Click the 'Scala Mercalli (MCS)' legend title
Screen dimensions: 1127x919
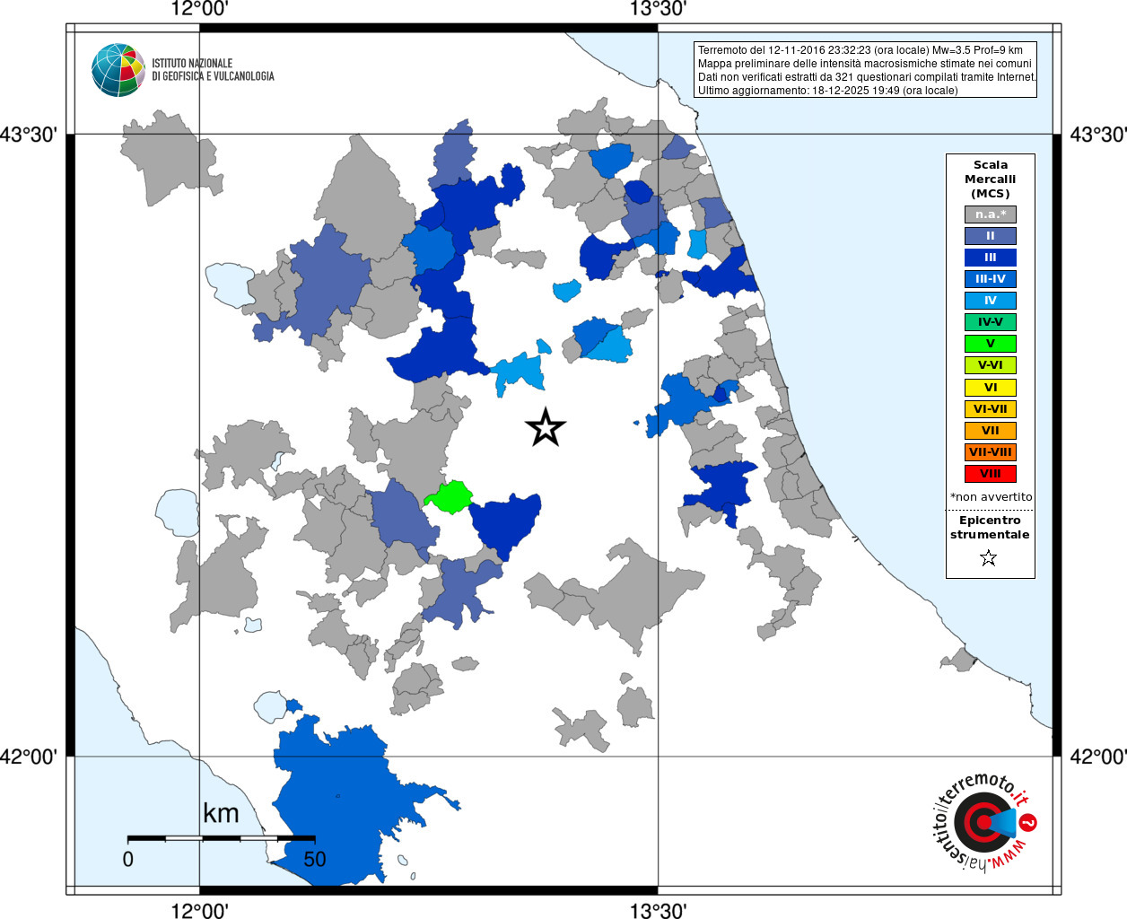click(x=990, y=179)
